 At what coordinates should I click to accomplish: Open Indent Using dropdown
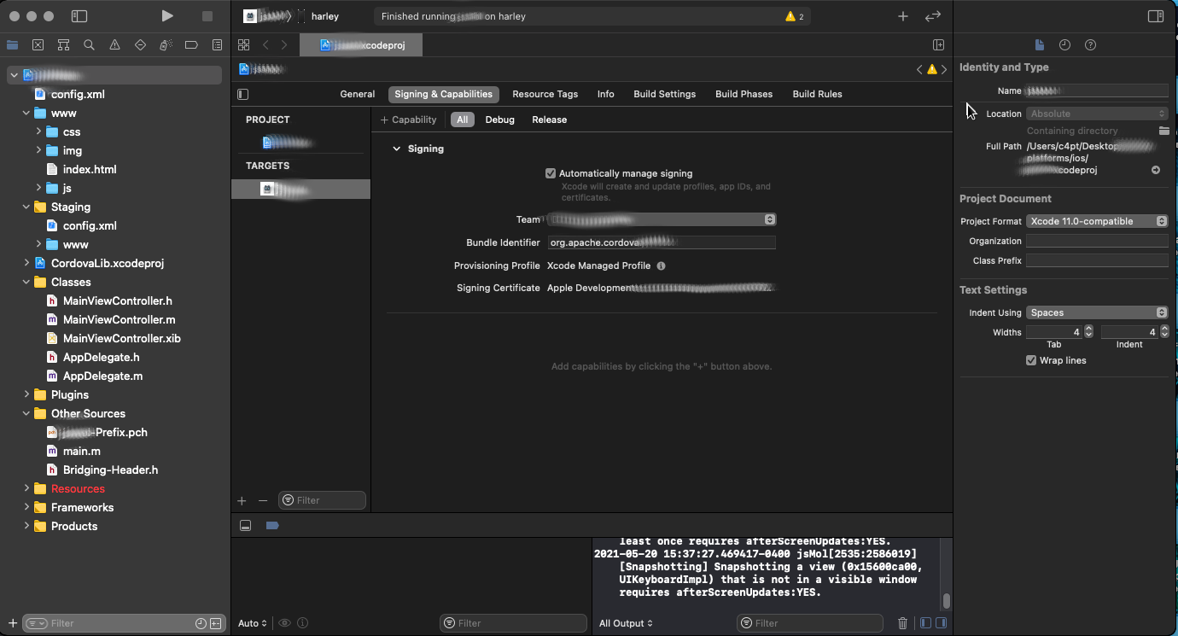(1097, 312)
